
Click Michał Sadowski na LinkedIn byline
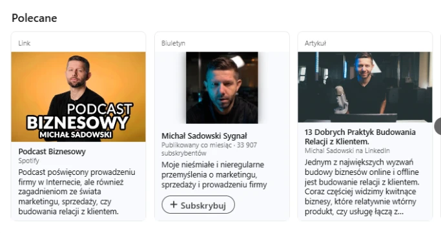point(347,150)
